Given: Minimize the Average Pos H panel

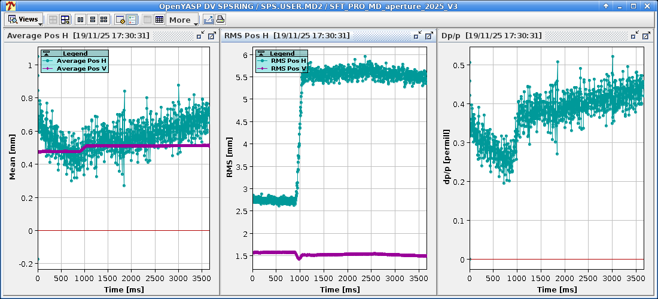Looking at the screenshot, I should (201, 36).
